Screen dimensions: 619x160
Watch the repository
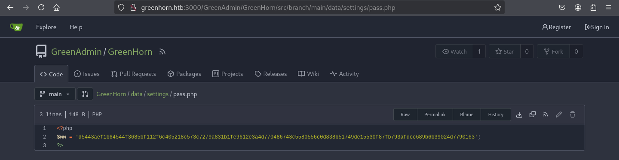pyautogui.click(x=454, y=51)
